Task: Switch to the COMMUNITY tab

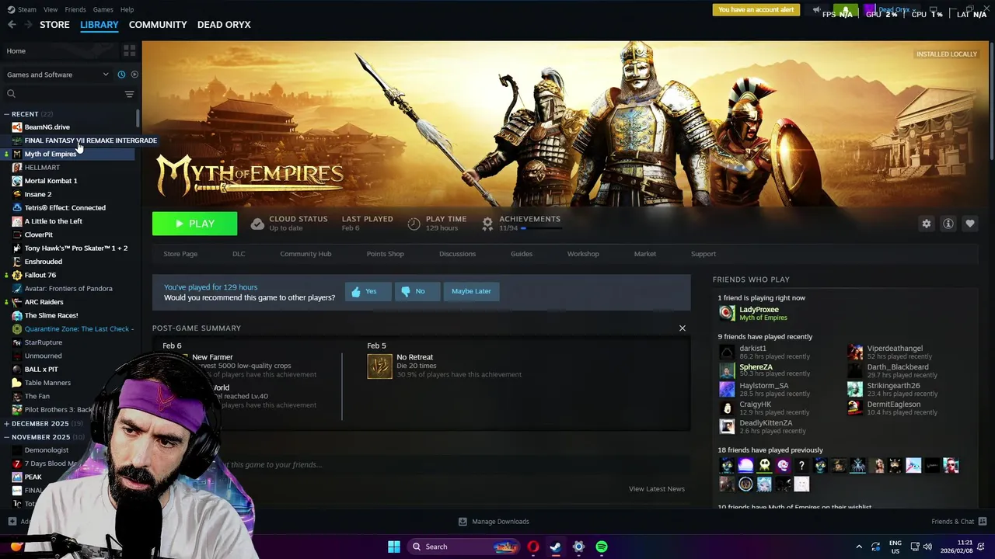Action: point(158,25)
